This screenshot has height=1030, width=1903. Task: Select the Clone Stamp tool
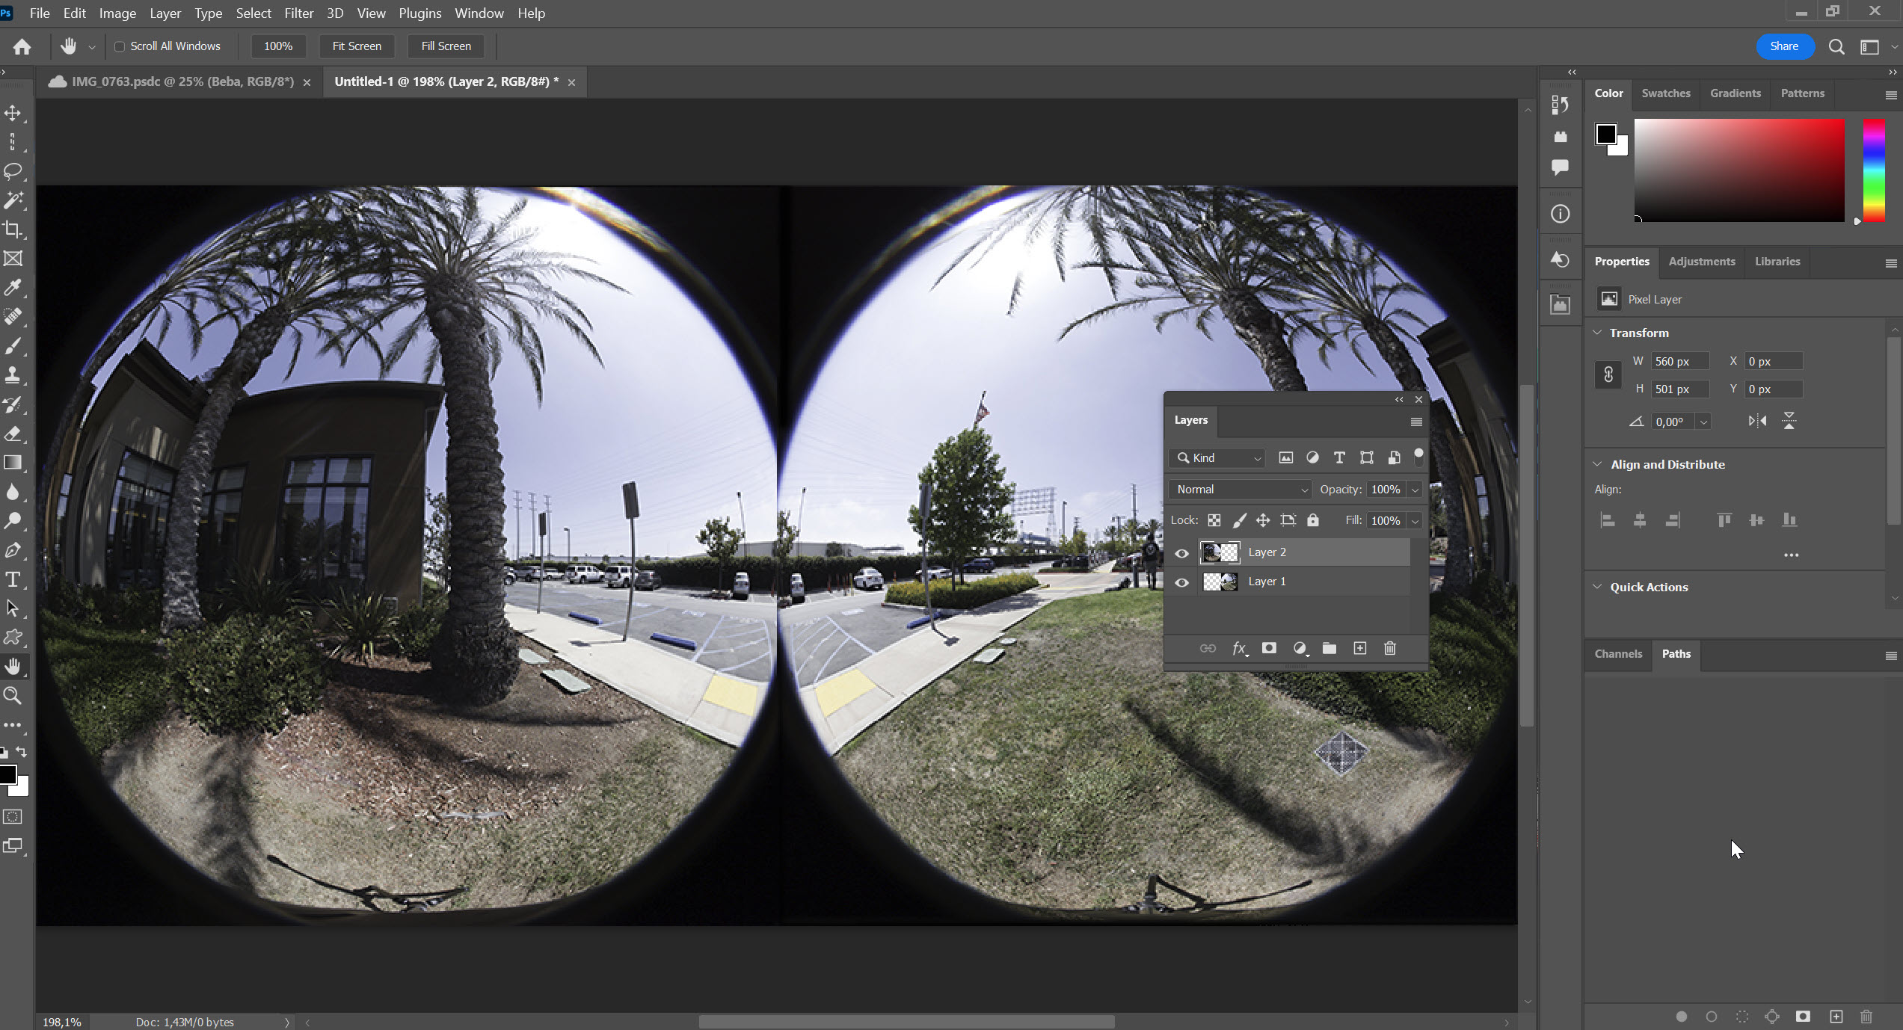point(13,374)
